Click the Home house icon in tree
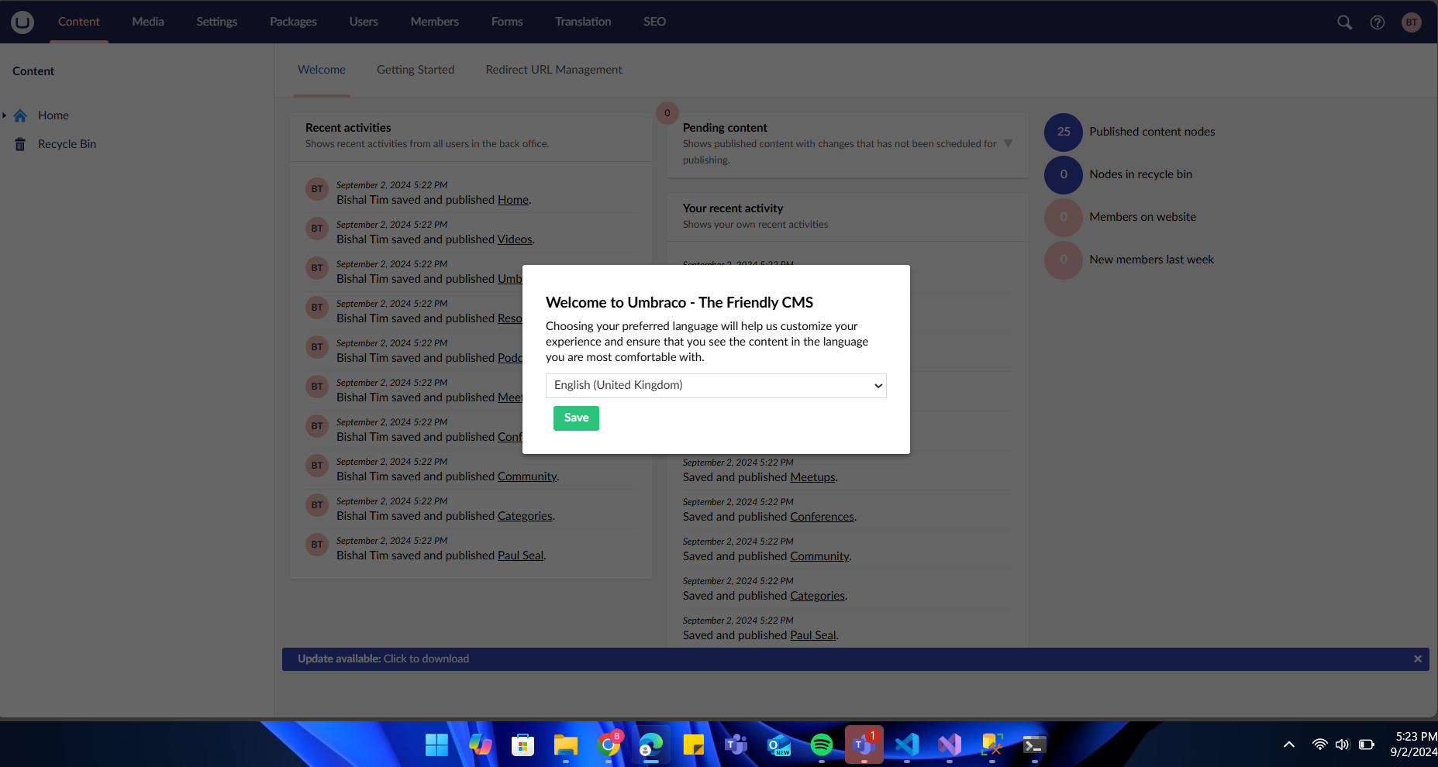This screenshot has height=767, width=1438. [20, 115]
